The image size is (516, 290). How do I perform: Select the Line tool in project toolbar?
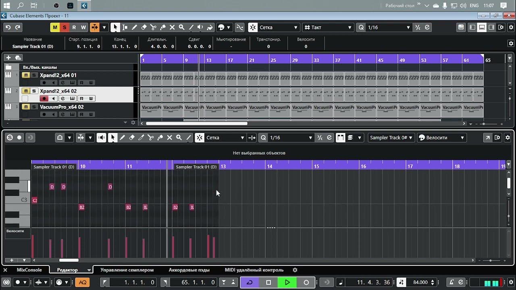pyautogui.click(x=191, y=27)
